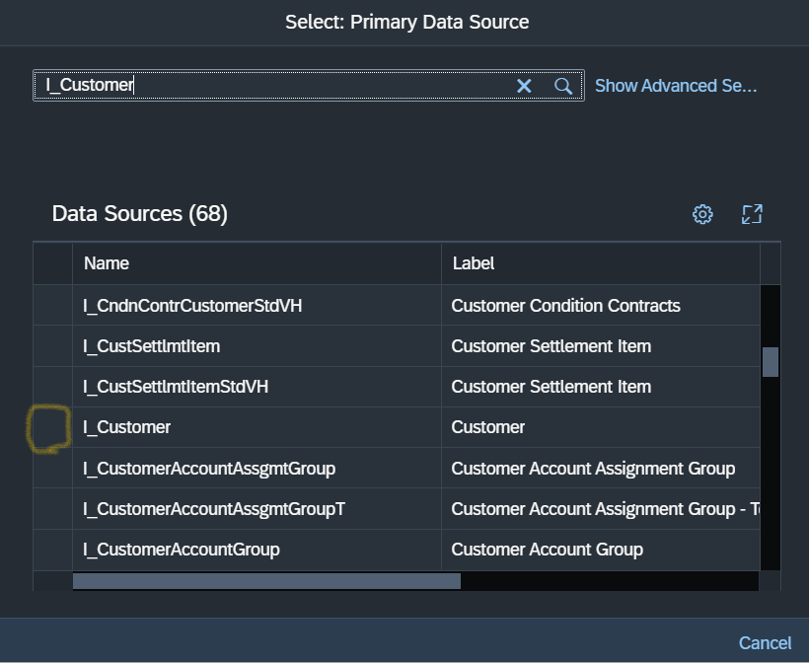Choose I_CustSettlmtItemStdVH name cell
The image size is (809, 663).
176,387
